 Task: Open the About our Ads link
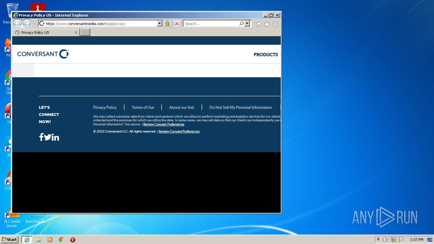(x=182, y=107)
